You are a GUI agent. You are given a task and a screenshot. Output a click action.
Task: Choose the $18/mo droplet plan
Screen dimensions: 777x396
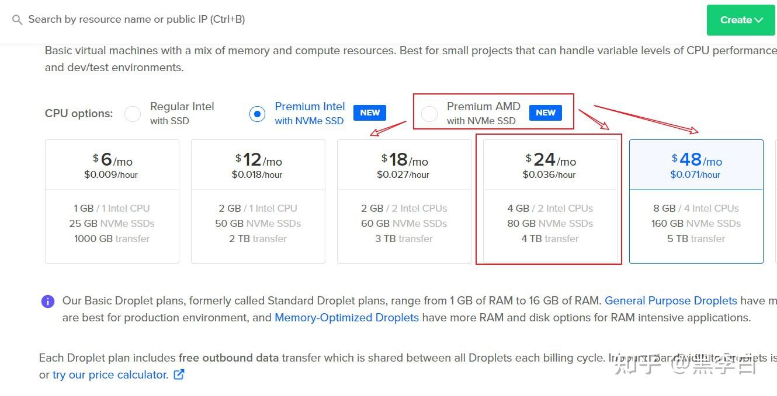(x=404, y=201)
